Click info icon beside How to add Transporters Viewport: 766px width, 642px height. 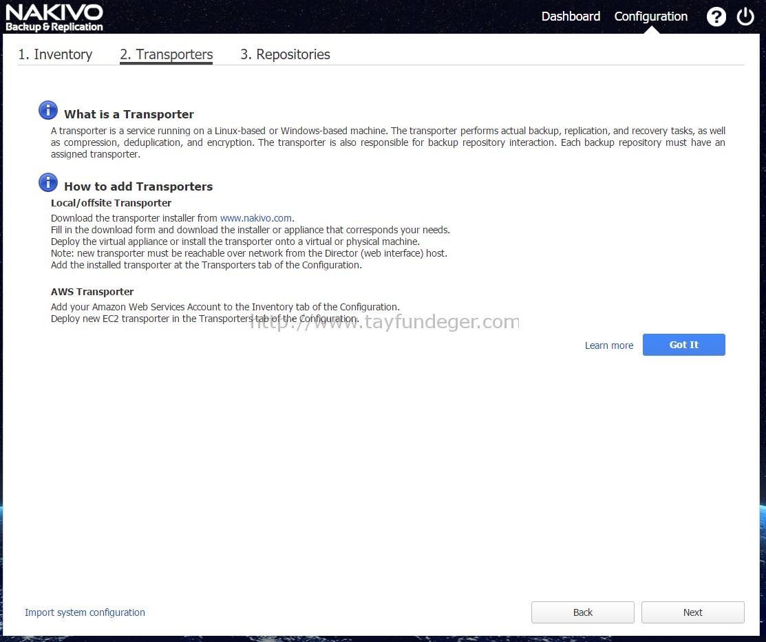[x=48, y=183]
